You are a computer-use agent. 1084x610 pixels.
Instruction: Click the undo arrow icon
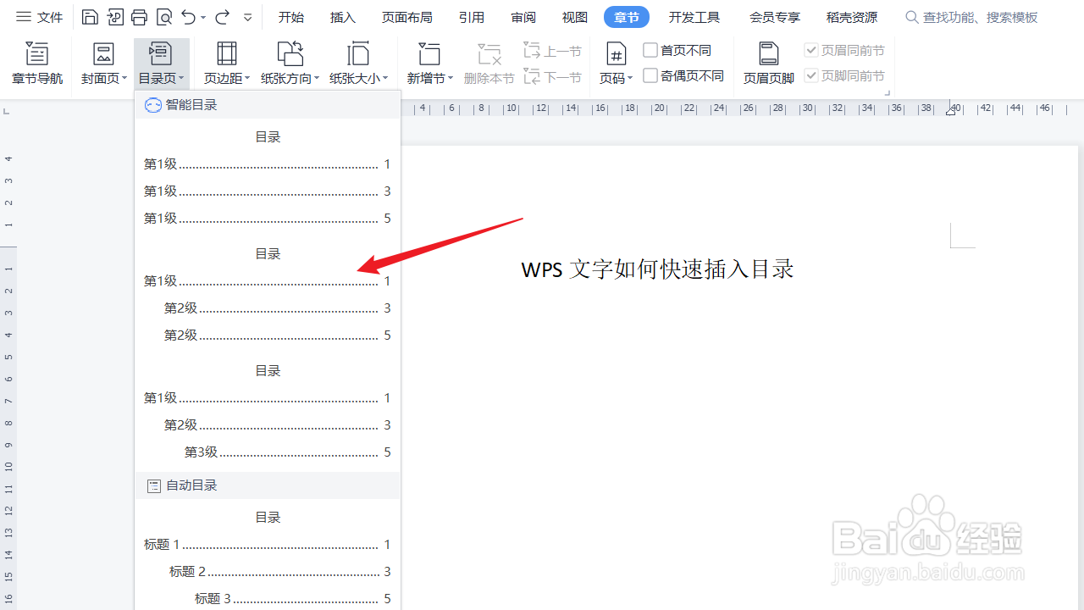pyautogui.click(x=189, y=17)
